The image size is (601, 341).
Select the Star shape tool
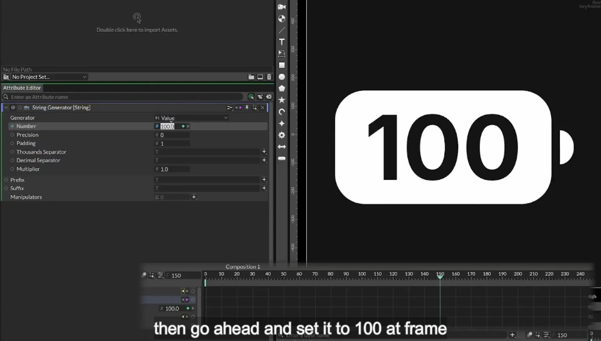(x=282, y=100)
